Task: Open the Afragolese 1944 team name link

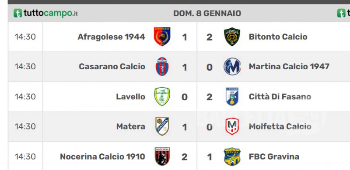Action: (x=112, y=37)
